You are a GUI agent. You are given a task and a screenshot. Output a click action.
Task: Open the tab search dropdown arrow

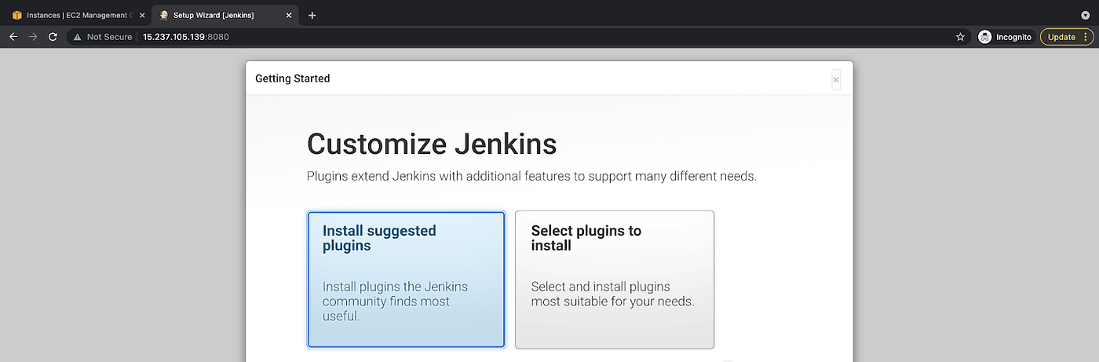[1086, 15]
